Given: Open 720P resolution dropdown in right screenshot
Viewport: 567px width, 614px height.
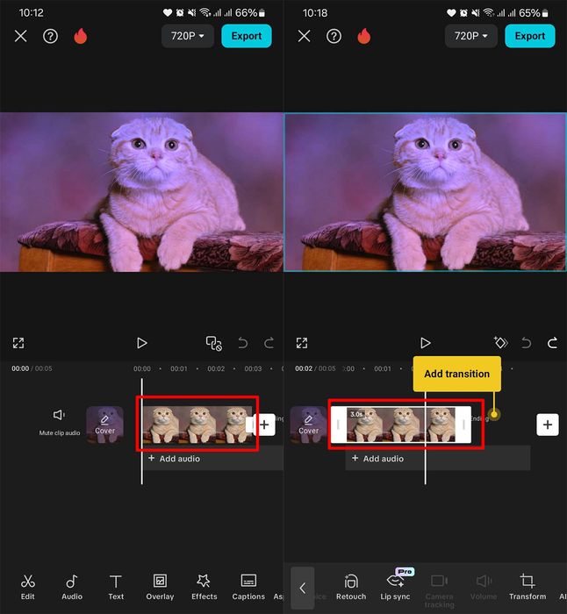Looking at the screenshot, I should (x=471, y=36).
